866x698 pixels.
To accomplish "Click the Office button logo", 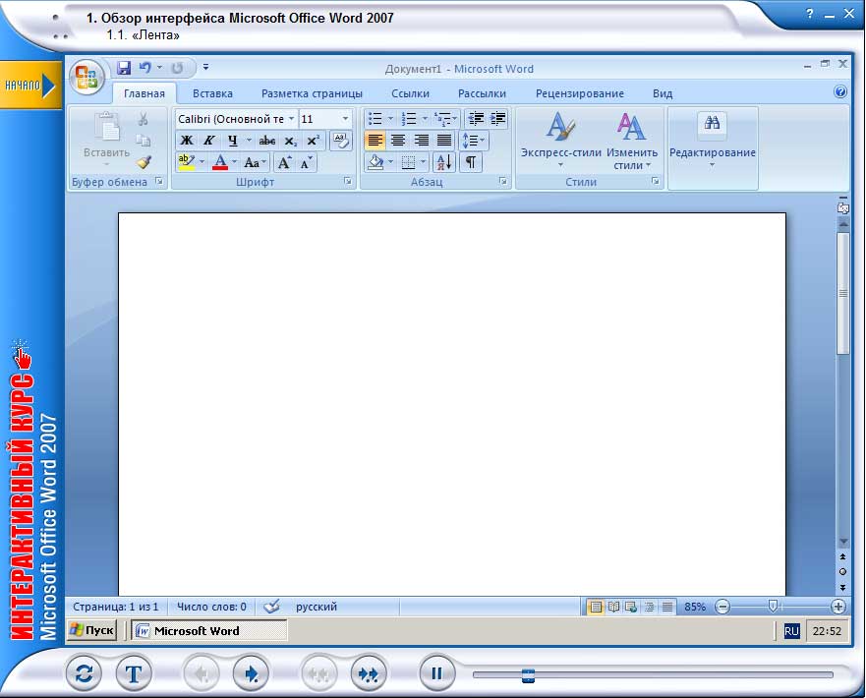I will pos(87,76).
